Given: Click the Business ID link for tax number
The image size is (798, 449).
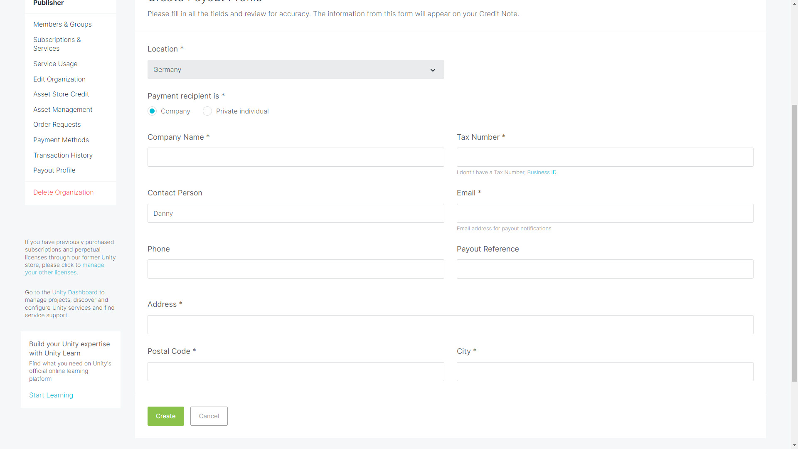Looking at the screenshot, I should pyautogui.click(x=542, y=172).
